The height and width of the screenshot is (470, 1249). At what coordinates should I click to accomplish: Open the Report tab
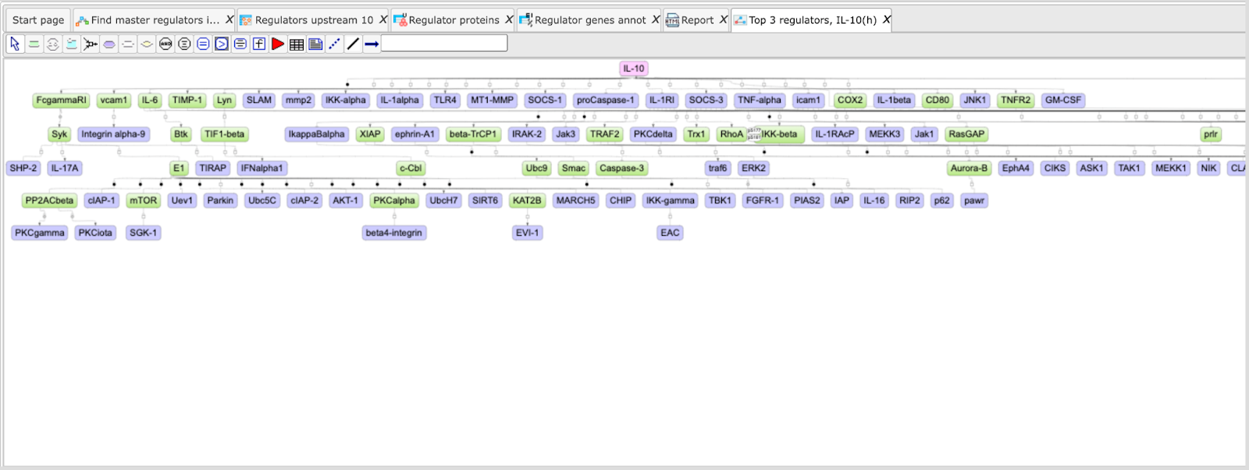pyautogui.click(x=697, y=20)
